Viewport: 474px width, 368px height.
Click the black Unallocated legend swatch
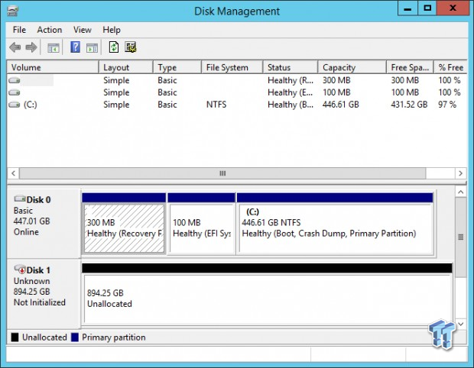click(15, 337)
